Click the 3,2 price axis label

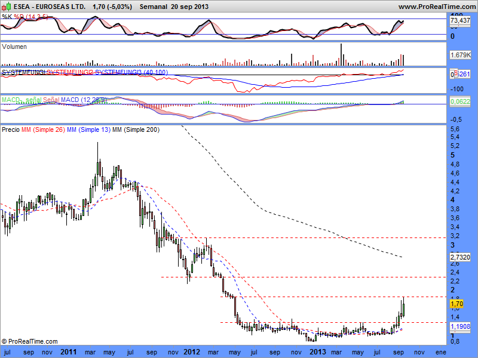coord(455,236)
